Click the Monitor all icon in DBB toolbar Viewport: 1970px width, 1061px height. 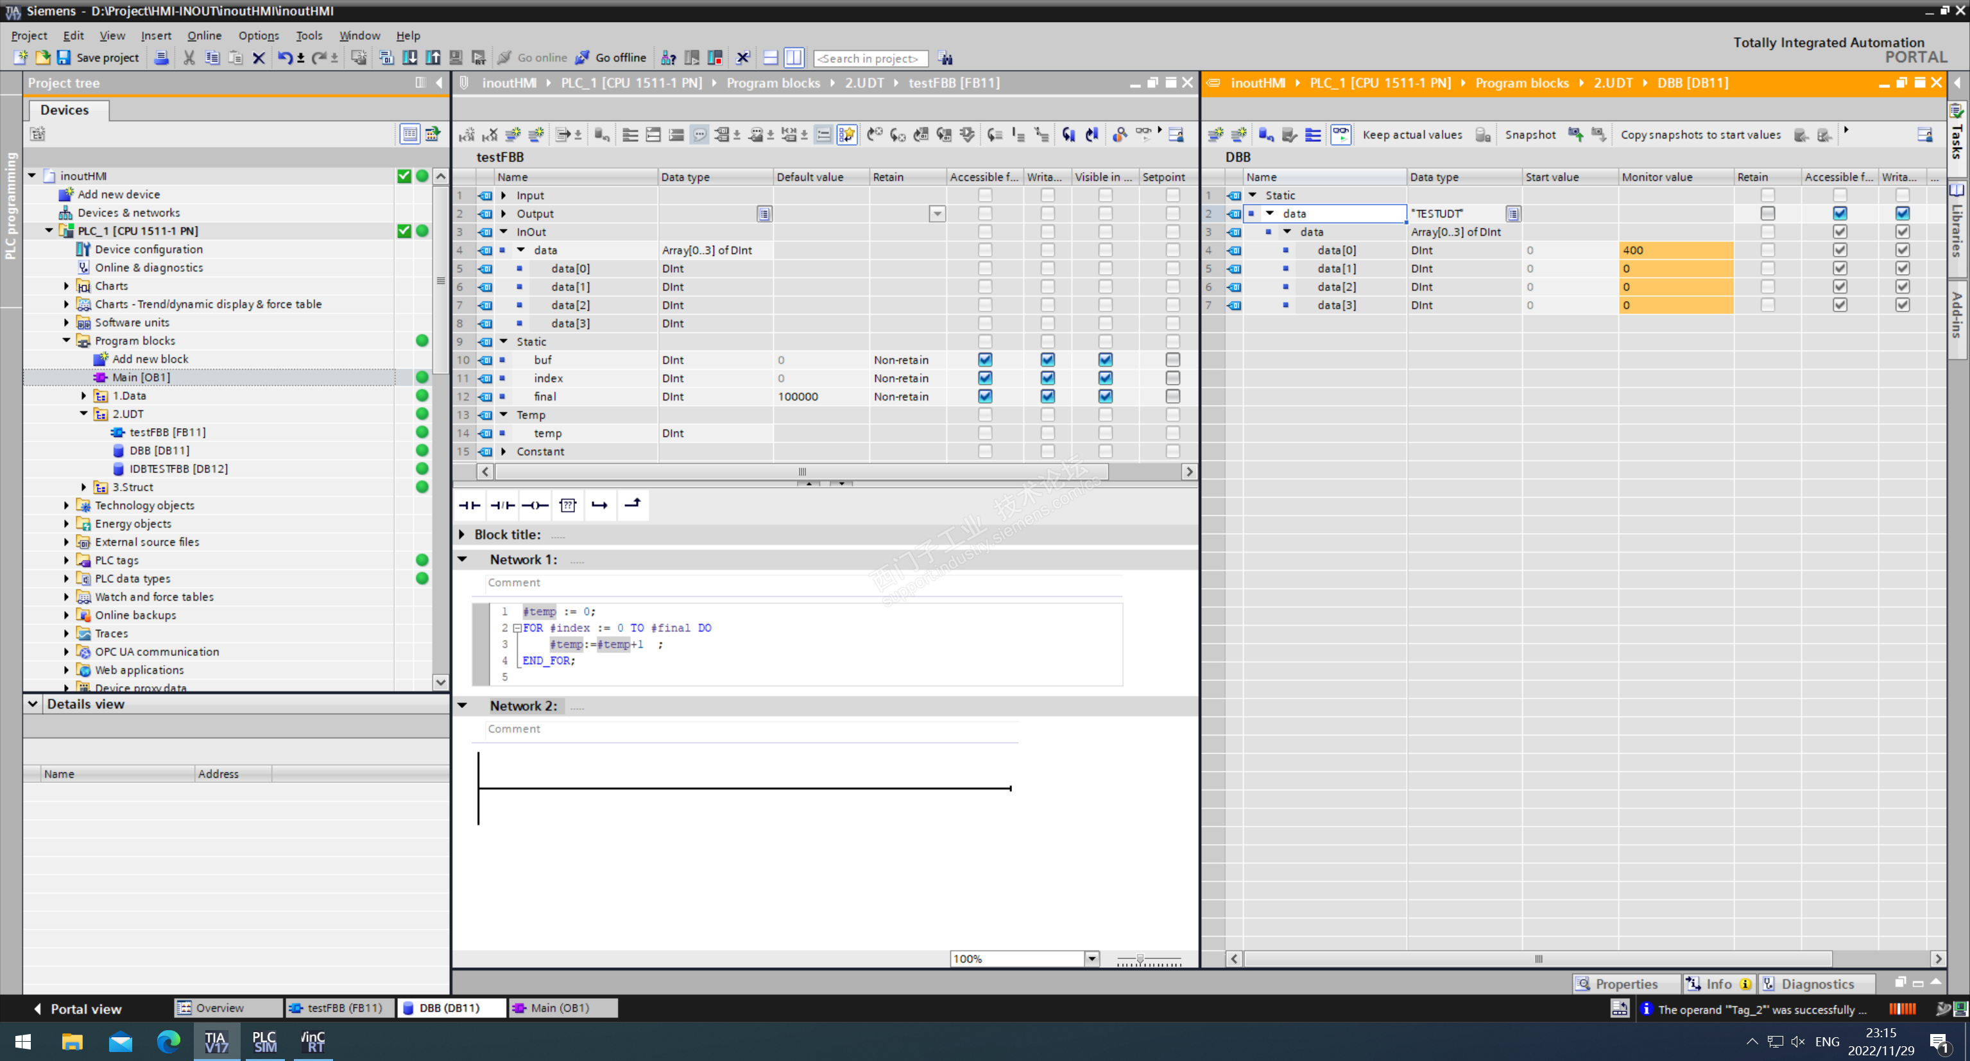(1340, 135)
